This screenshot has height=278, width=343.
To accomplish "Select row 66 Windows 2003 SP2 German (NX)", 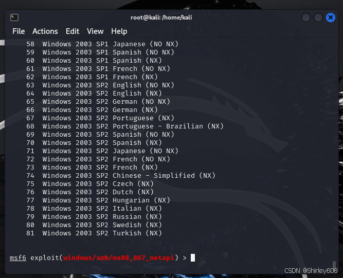I will click(92, 110).
